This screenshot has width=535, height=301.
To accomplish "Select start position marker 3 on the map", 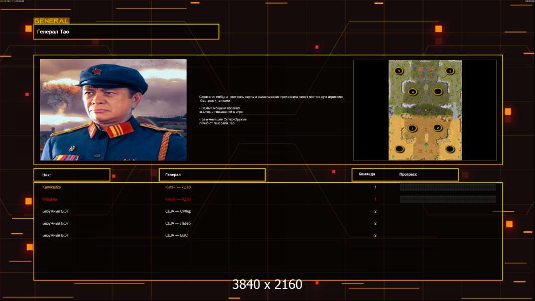I will coord(399,71).
